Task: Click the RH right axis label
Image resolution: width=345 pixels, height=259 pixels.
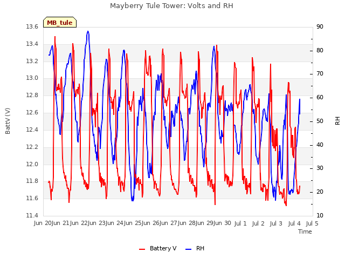Action: pyautogui.click(x=337, y=121)
